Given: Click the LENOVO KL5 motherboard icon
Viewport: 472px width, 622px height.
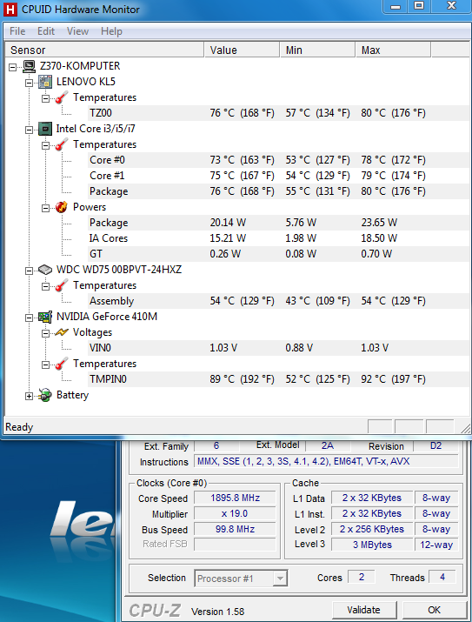Looking at the screenshot, I should tap(45, 82).
